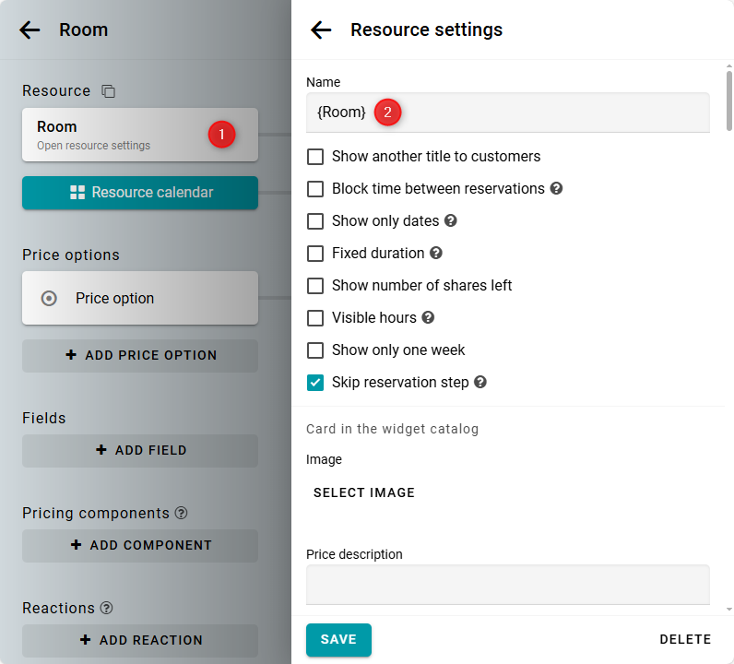Click help icon beside Reactions heading
The image size is (734, 664).
click(106, 608)
